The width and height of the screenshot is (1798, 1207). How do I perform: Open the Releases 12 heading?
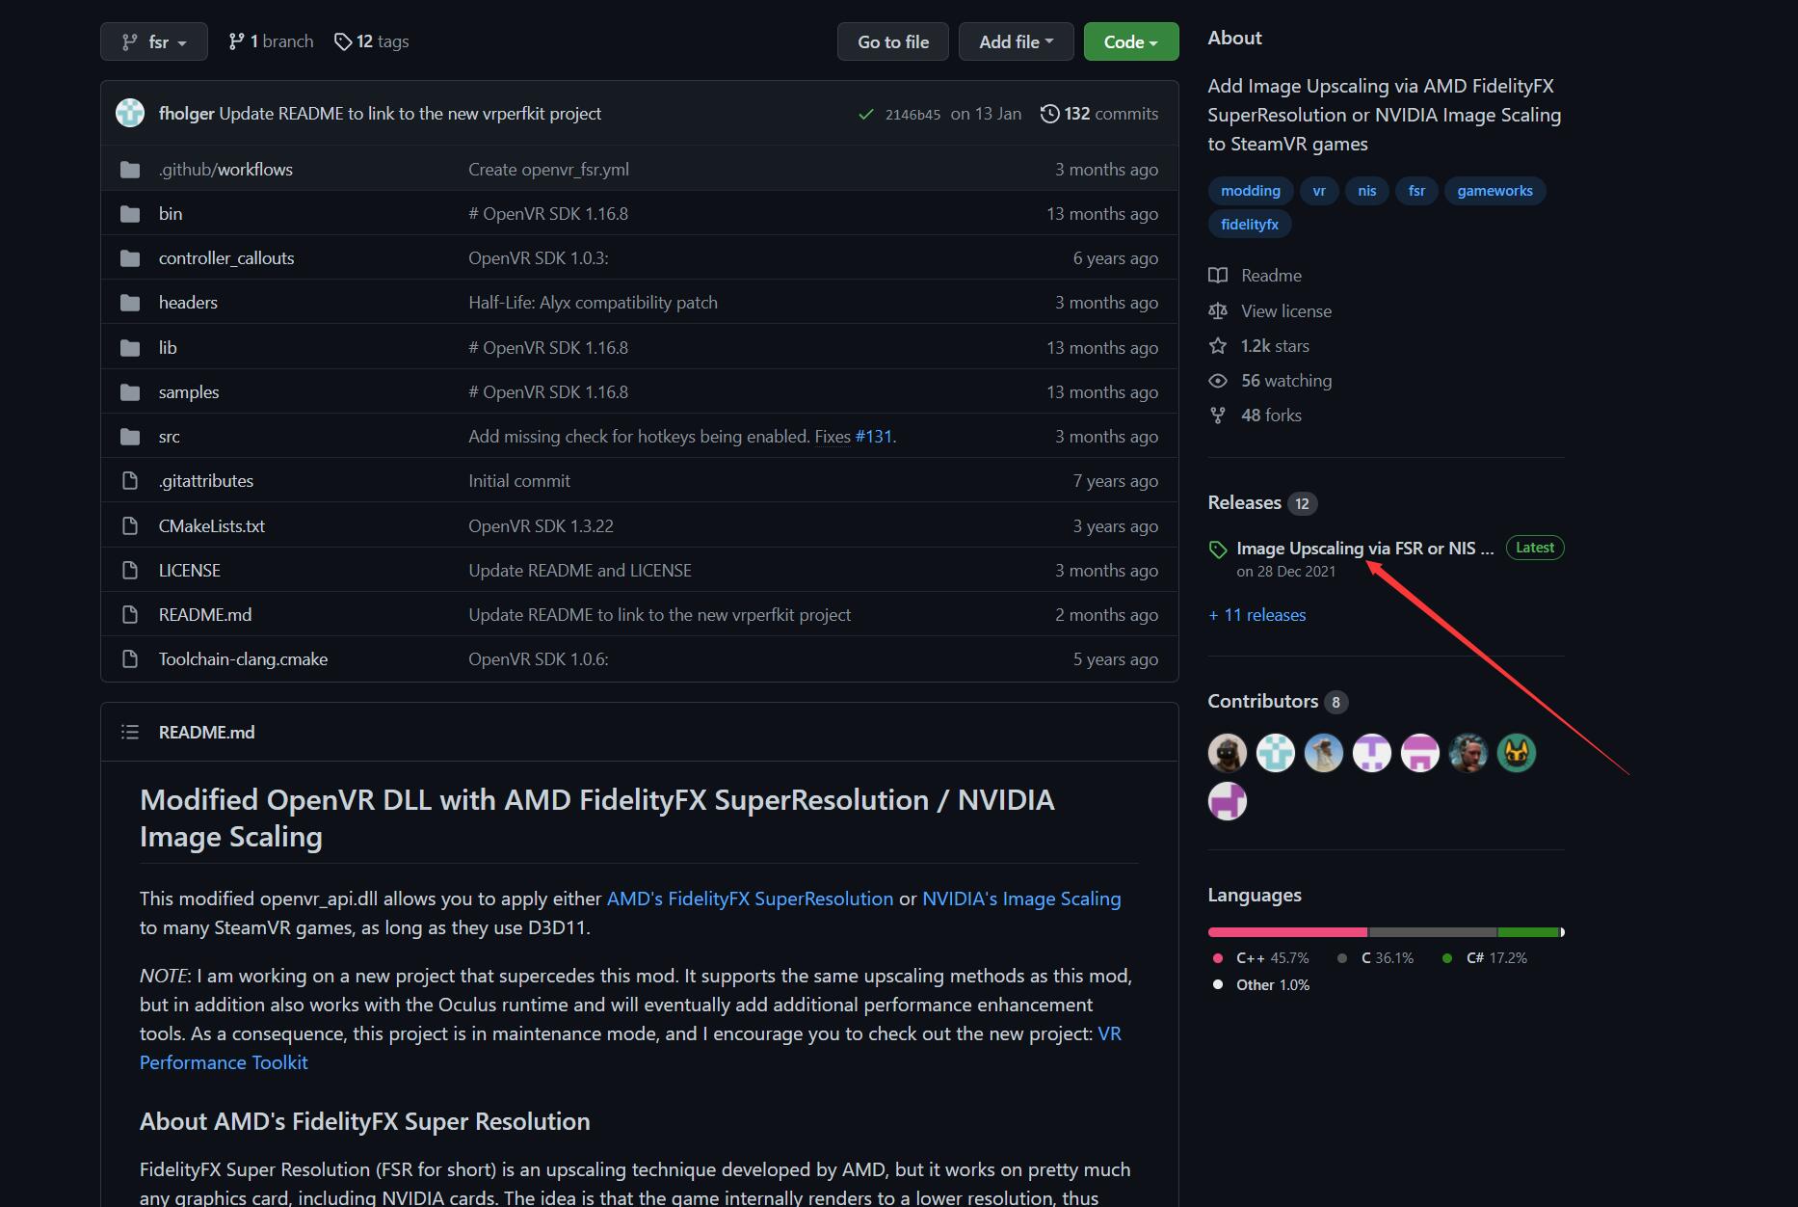[x=1262, y=503]
